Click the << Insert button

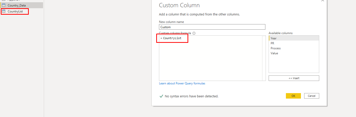pyautogui.click(x=294, y=78)
